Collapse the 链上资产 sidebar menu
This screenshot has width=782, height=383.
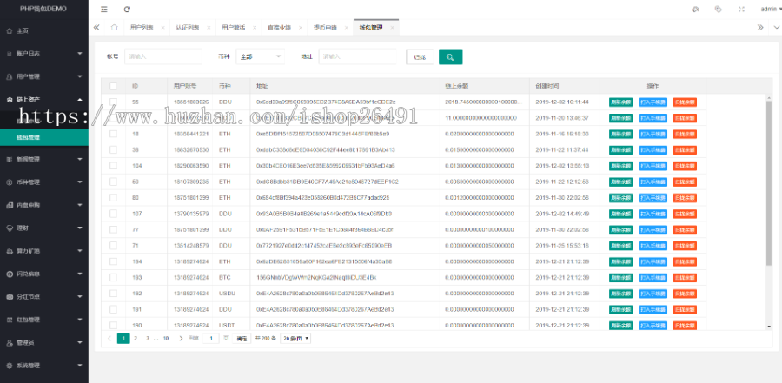pos(44,99)
